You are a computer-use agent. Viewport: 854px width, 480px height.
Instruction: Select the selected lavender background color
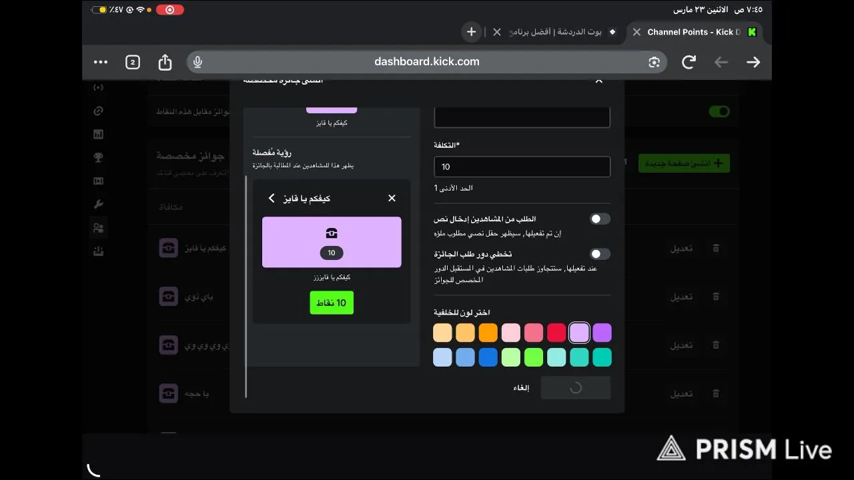(579, 333)
